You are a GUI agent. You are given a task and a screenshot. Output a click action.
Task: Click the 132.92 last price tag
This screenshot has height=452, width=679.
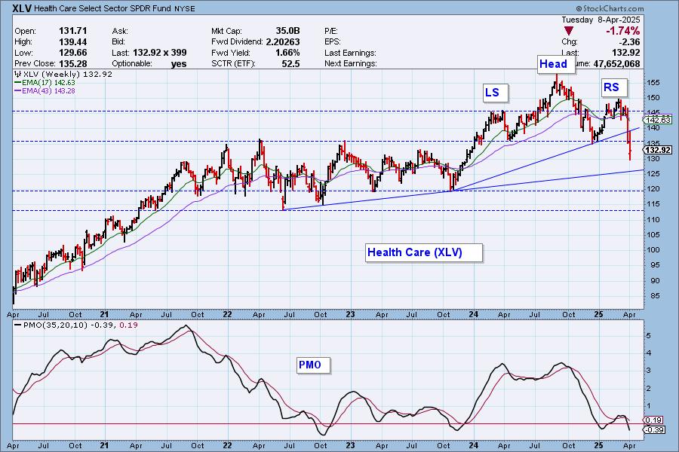point(658,150)
